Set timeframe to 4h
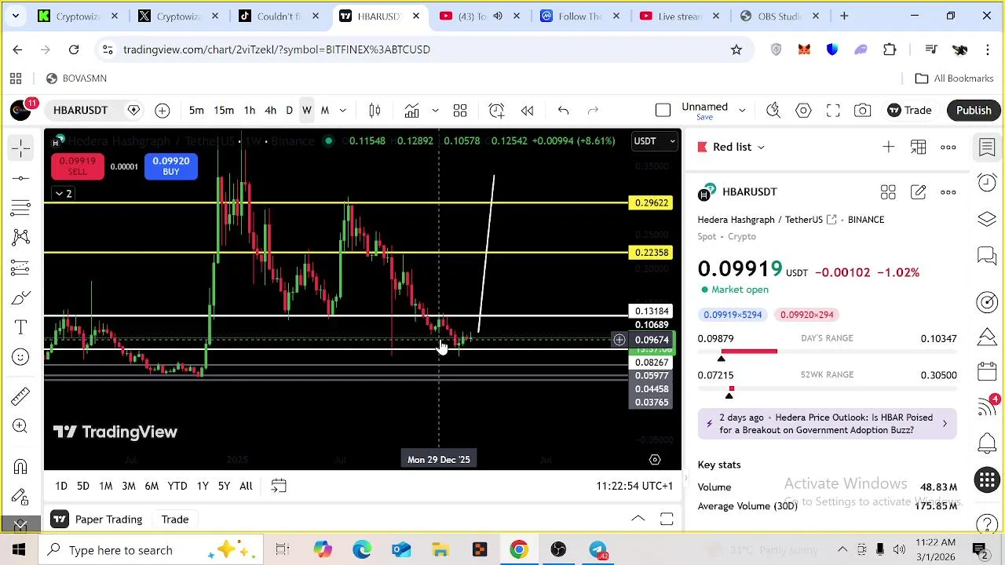The image size is (1005, 565). pyautogui.click(x=270, y=111)
